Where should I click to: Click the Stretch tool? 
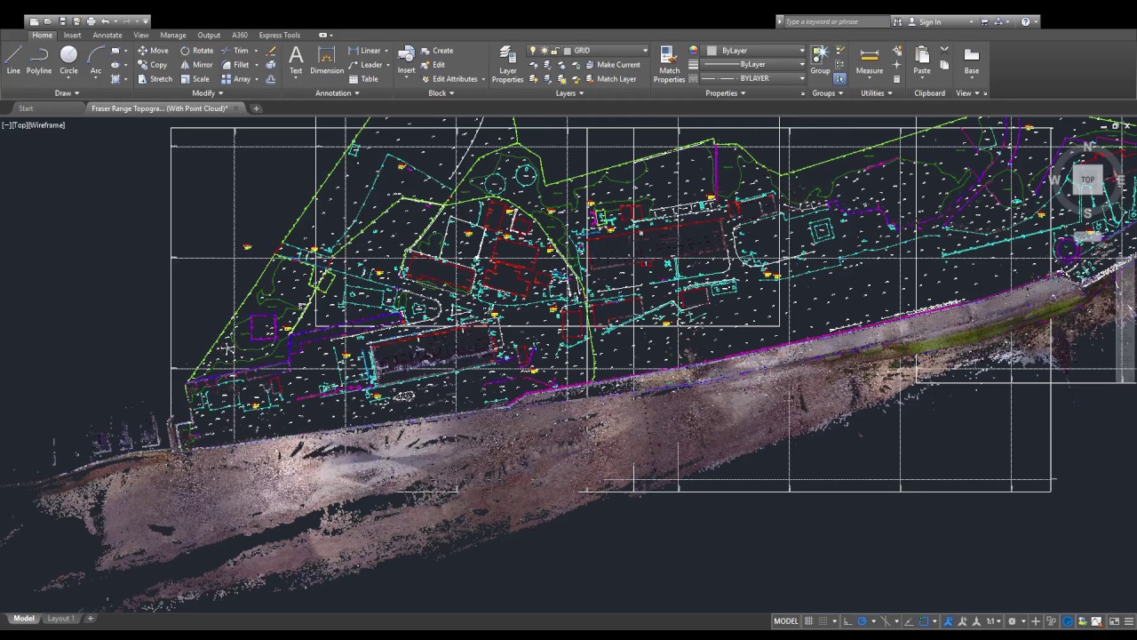[x=155, y=79]
